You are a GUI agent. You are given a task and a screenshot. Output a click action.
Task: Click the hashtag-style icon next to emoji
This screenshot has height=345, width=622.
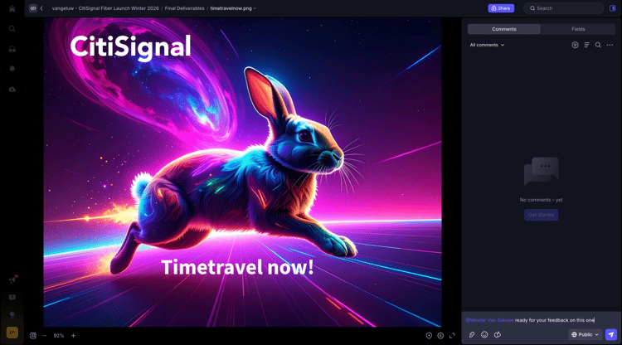point(498,335)
